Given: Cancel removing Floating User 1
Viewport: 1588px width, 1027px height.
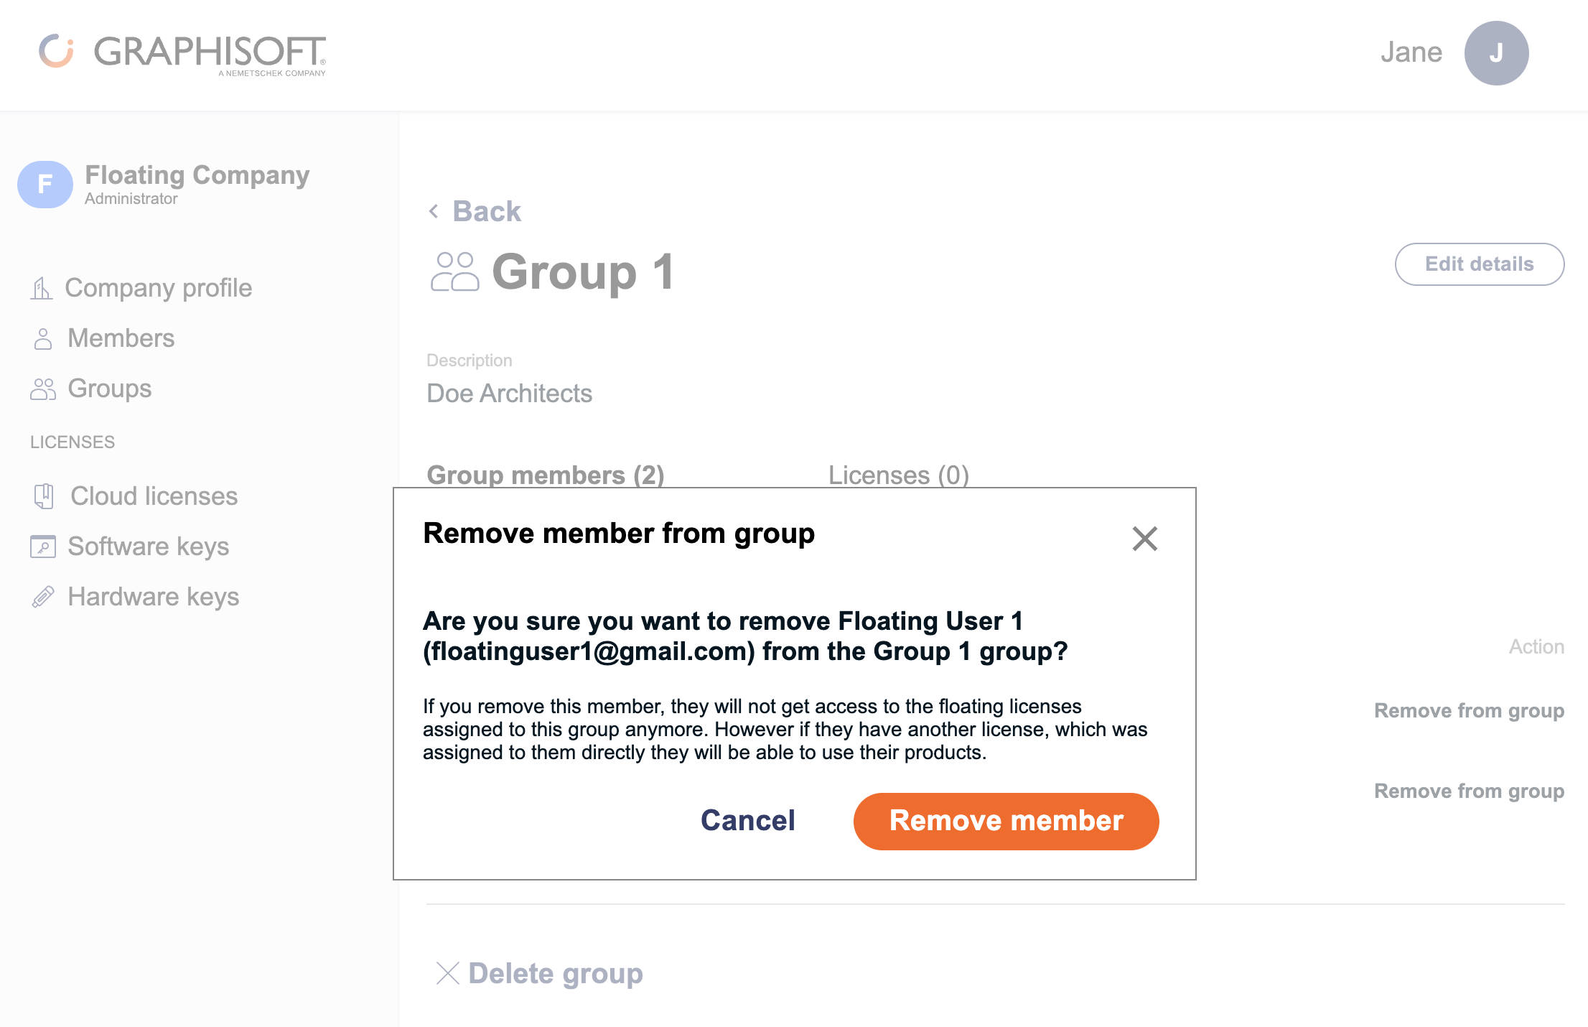Looking at the screenshot, I should 747,821.
